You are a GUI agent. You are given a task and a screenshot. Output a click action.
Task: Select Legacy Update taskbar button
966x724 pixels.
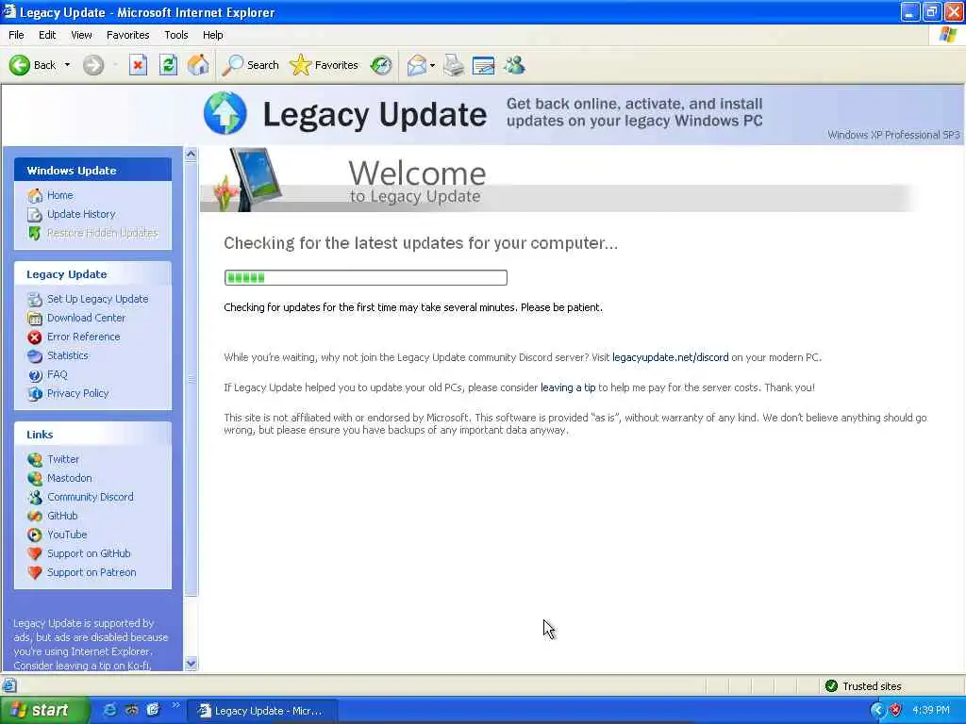click(x=262, y=711)
